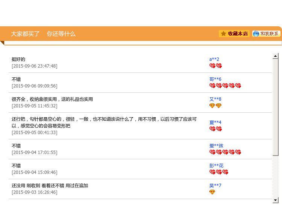The height and width of the screenshot is (219, 282).
Task: Click the blue chat icon beside 和我联系
Action: 256,33
